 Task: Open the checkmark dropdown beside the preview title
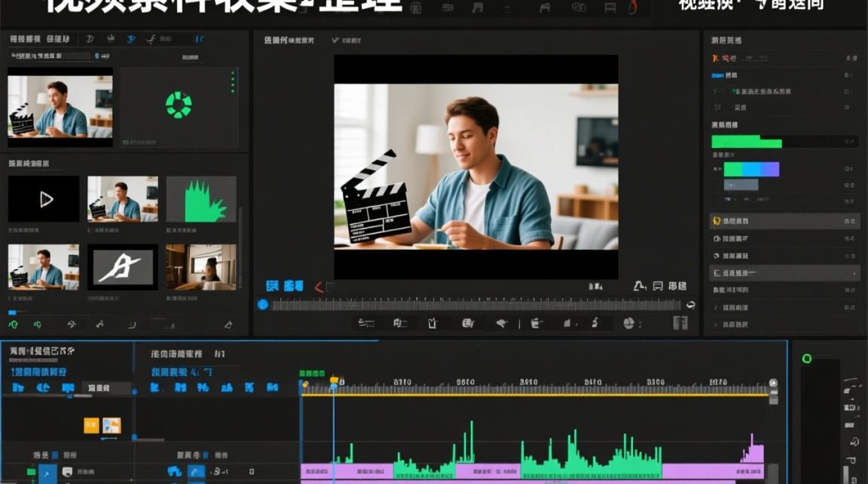pyautogui.click(x=335, y=40)
